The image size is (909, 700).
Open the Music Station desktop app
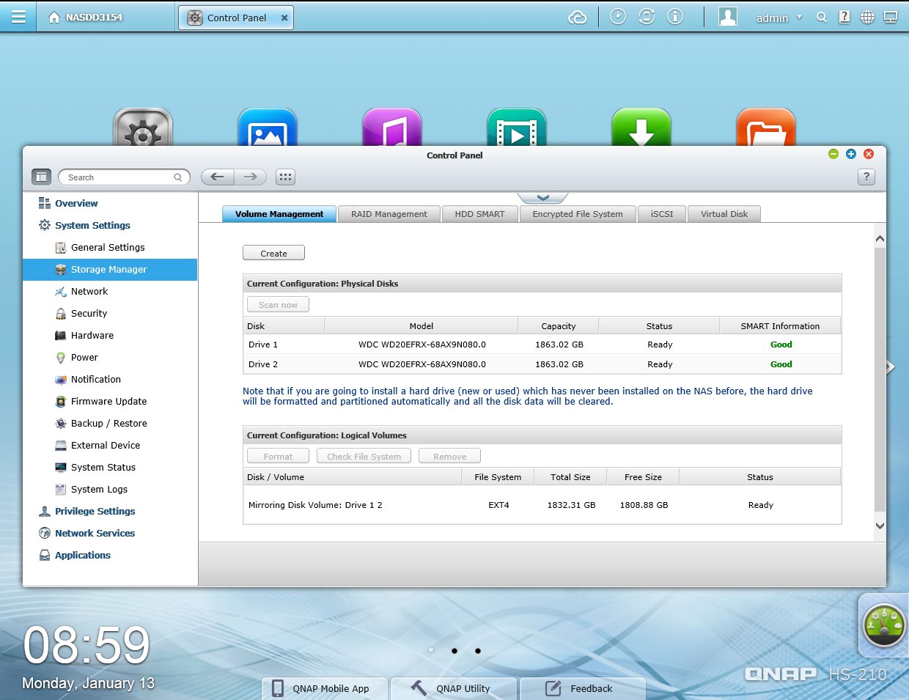tap(392, 127)
